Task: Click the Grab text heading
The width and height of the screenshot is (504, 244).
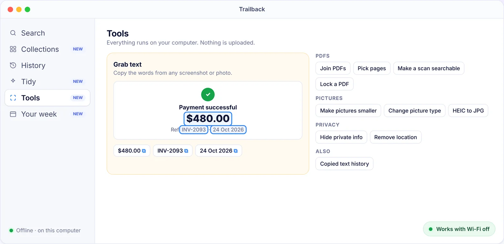Action: (x=128, y=65)
